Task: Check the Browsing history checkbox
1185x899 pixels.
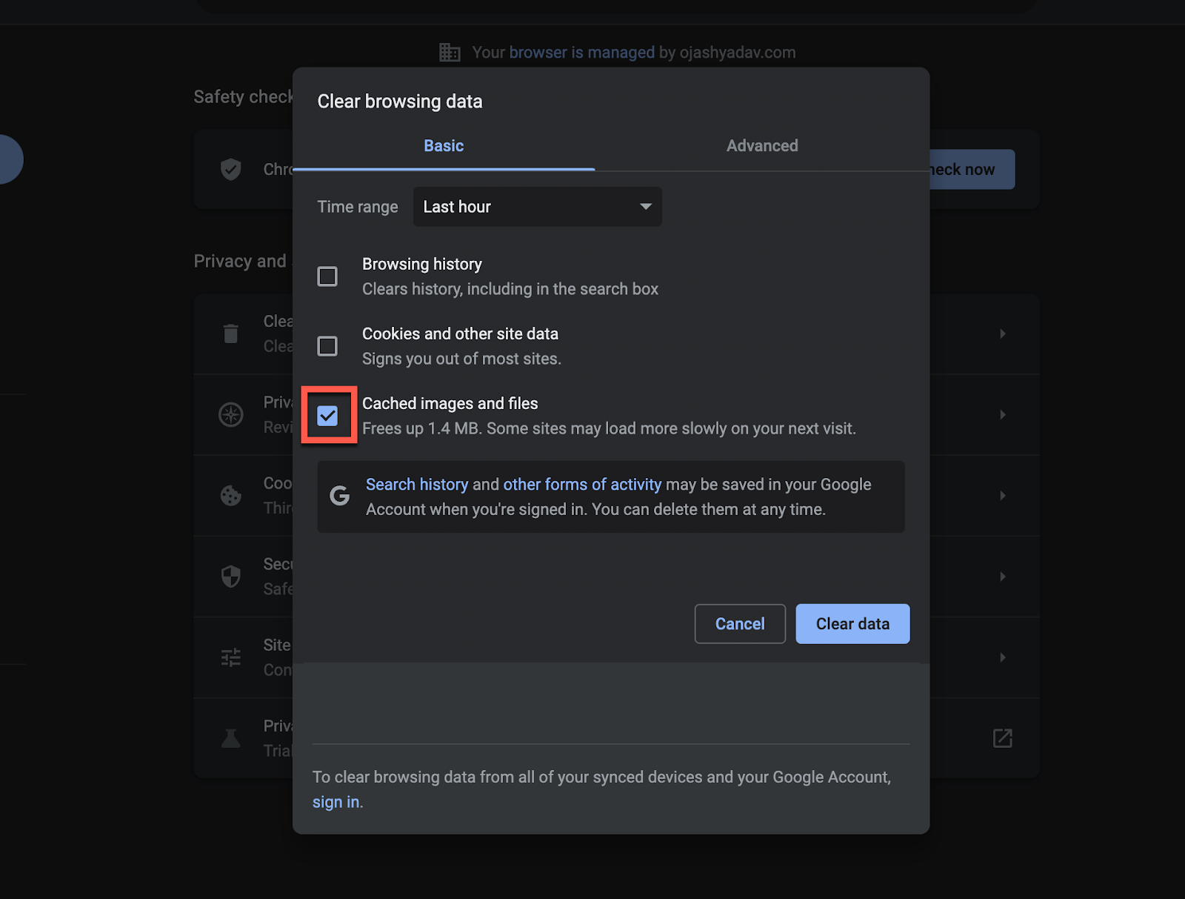Action: point(327,276)
